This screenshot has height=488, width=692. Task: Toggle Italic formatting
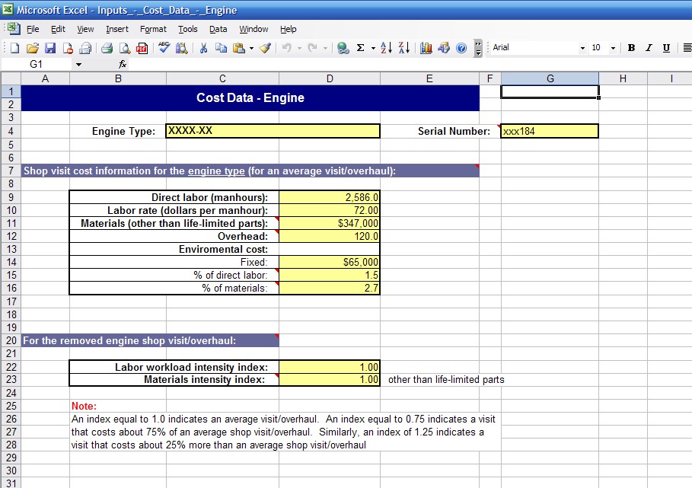click(x=649, y=48)
